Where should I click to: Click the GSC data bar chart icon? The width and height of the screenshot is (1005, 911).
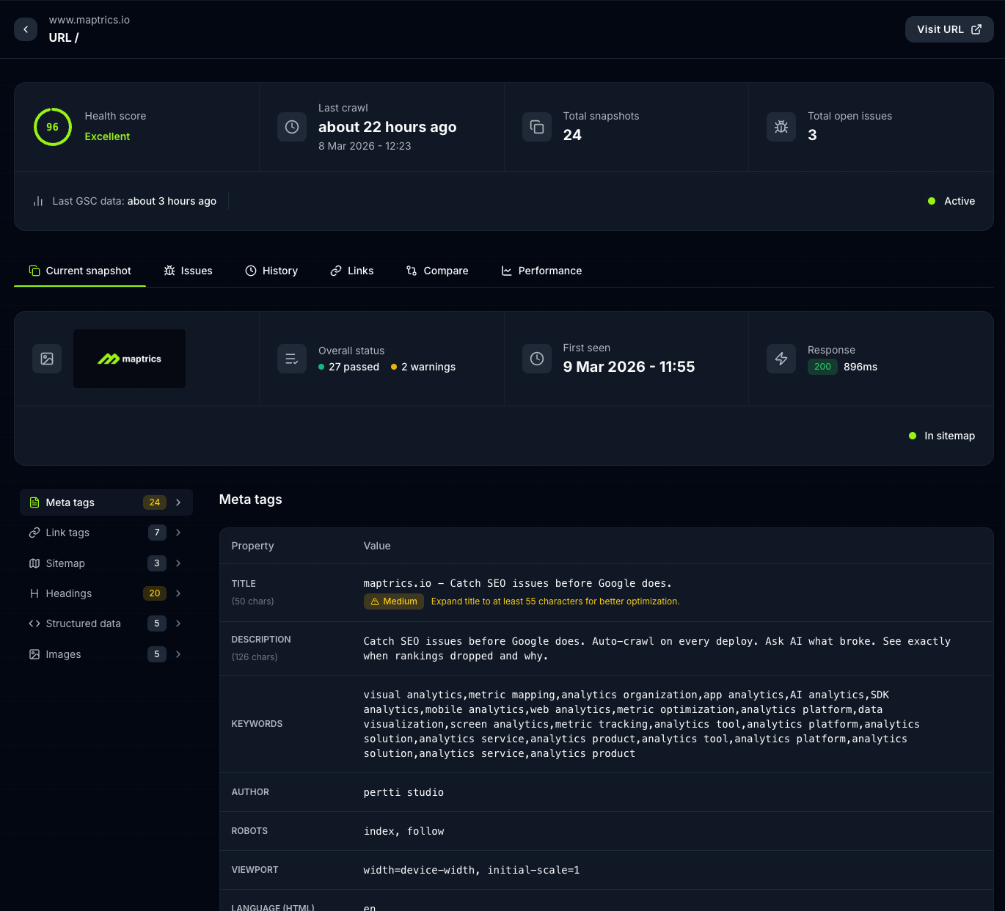click(x=38, y=201)
